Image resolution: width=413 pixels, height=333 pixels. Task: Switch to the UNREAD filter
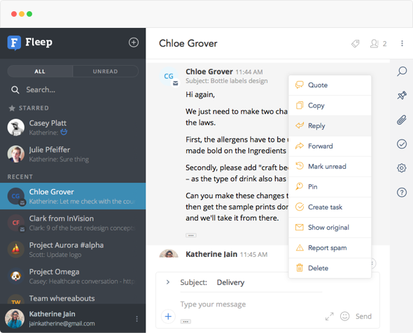pyautogui.click(x=106, y=71)
